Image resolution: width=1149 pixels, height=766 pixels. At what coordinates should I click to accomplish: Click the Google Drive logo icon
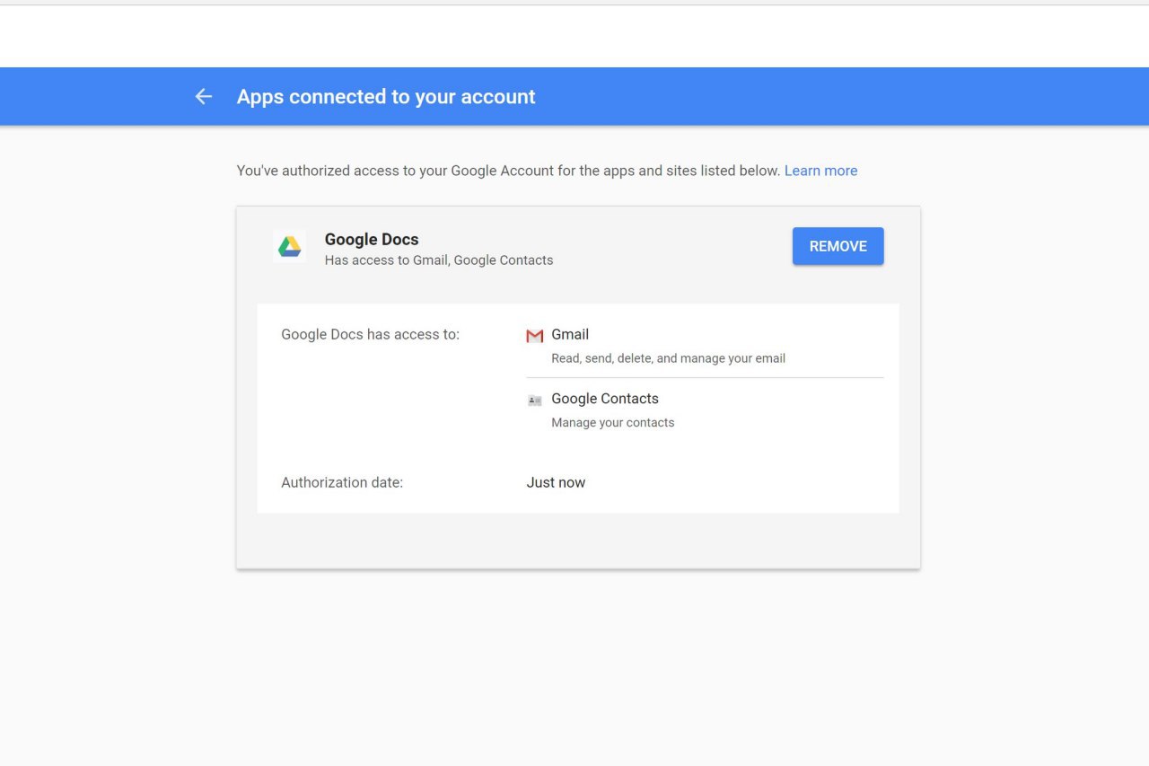[289, 246]
